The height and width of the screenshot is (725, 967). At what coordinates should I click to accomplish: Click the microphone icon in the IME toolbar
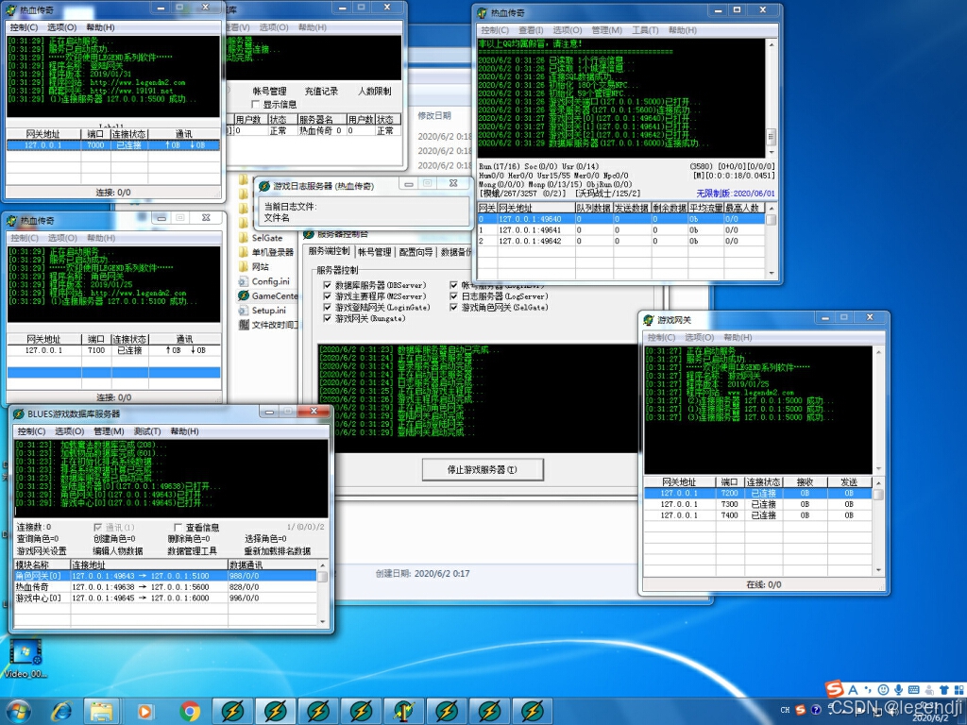pyautogui.click(x=899, y=689)
